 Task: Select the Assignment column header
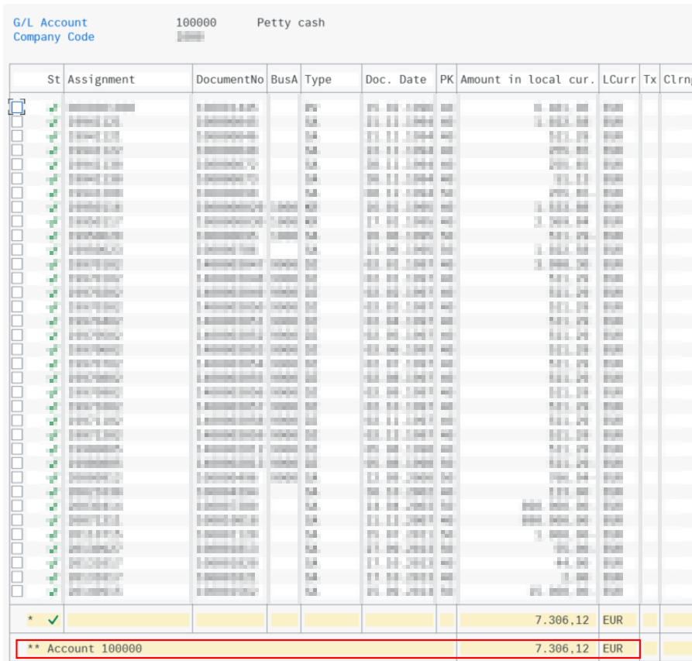point(101,79)
